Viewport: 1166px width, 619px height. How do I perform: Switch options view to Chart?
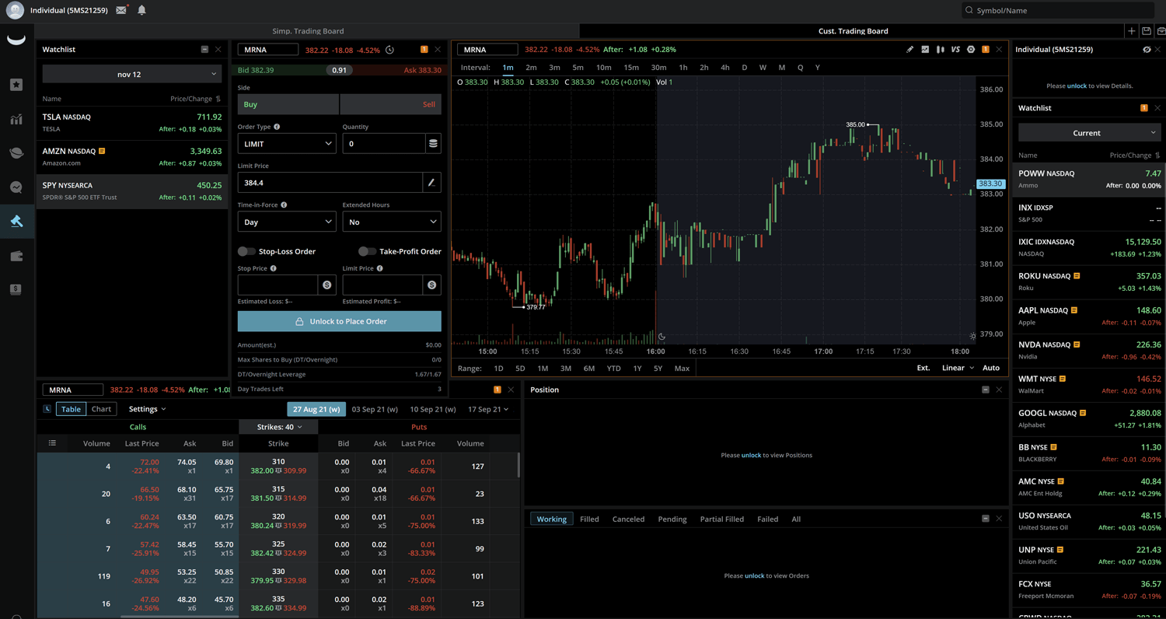click(102, 409)
